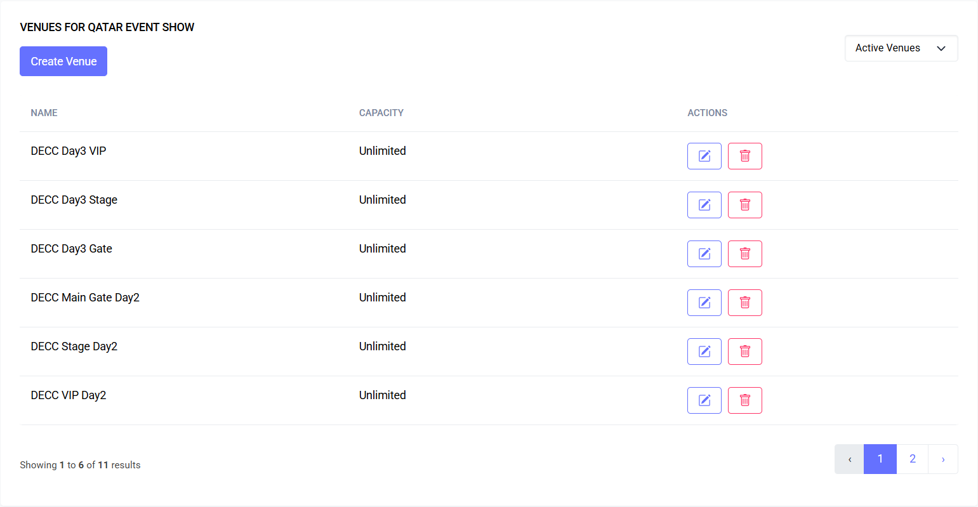The height and width of the screenshot is (507, 978).
Task: Click the Create Venue button
Action: (63, 62)
